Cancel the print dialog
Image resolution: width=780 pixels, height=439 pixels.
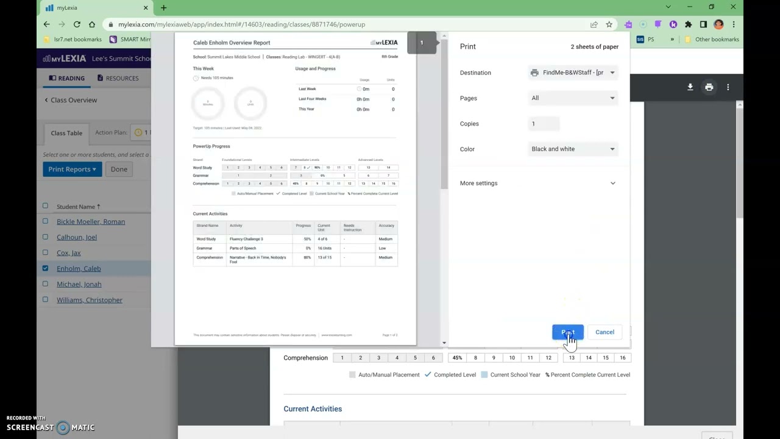(604, 332)
